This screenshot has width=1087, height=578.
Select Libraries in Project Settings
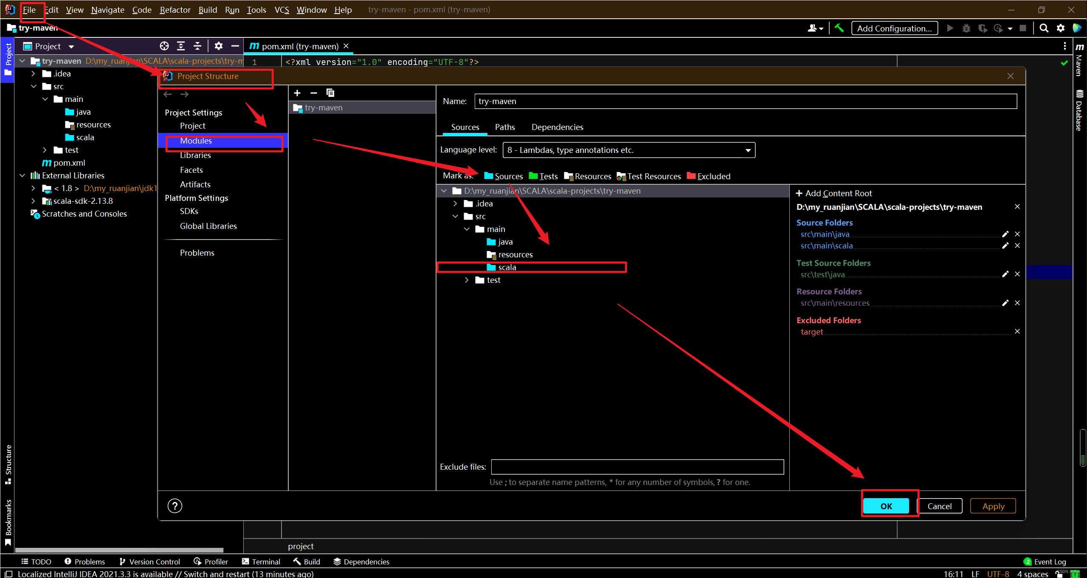click(x=195, y=155)
